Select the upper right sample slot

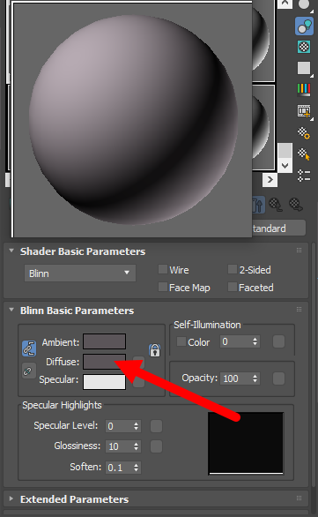(263, 41)
